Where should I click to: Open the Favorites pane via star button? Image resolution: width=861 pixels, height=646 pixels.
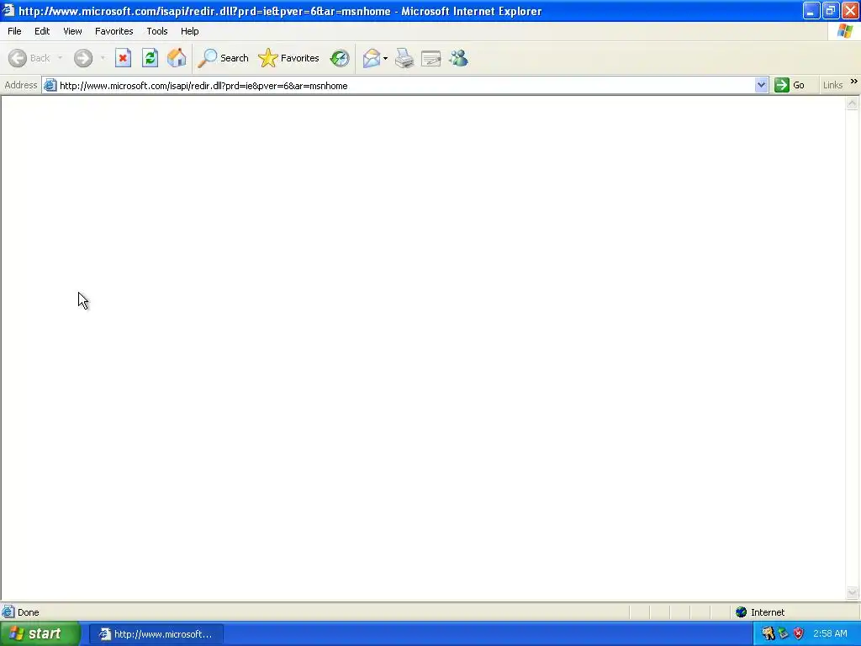289,58
